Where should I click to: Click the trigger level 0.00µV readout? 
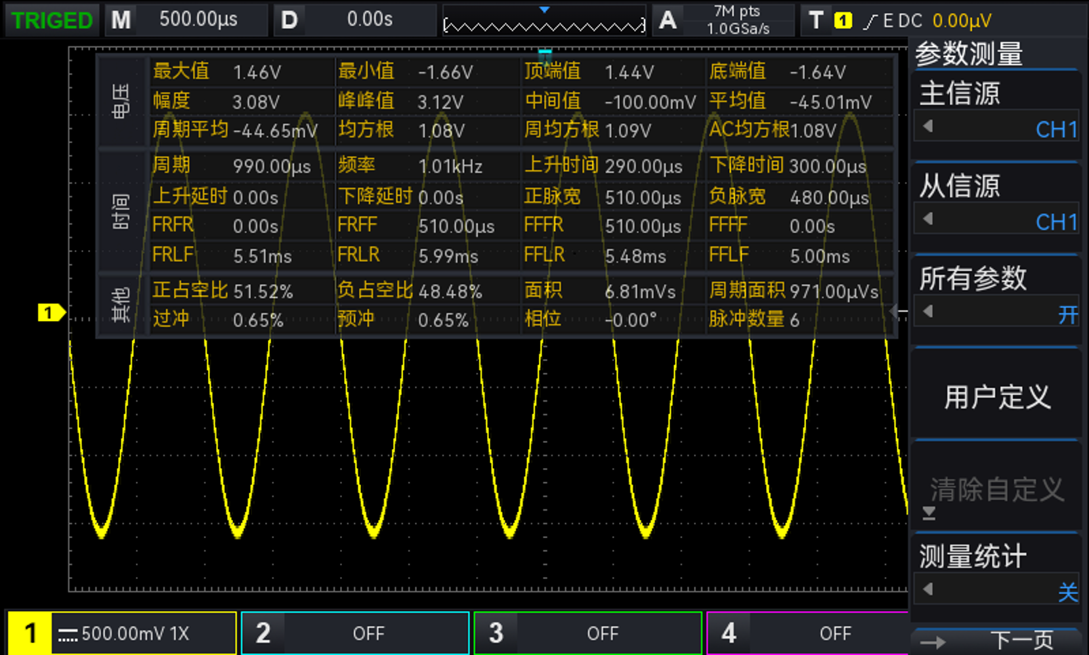click(962, 21)
